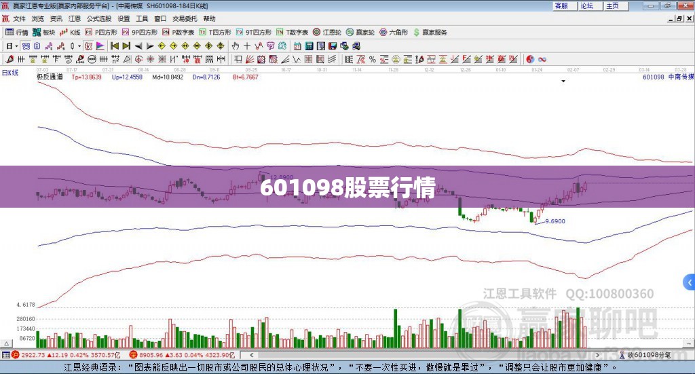Click the 行情 quotes toolbar button

[x=17, y=33]
